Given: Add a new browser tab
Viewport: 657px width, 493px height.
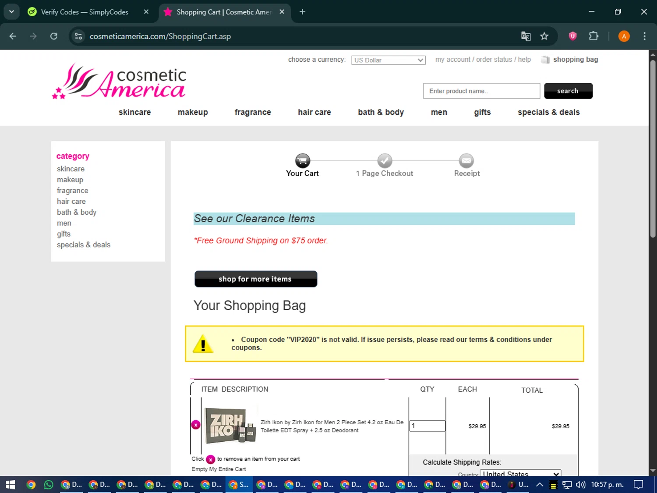Looking at the screenshot, I should pyautogui.click(x=302, y=12).
